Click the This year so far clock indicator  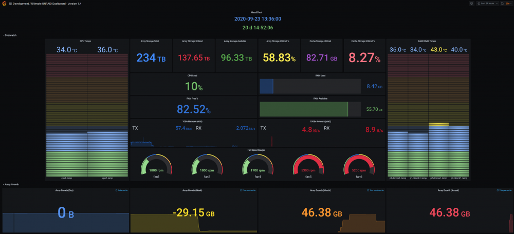pyautogui.click(x=505, y=190)
